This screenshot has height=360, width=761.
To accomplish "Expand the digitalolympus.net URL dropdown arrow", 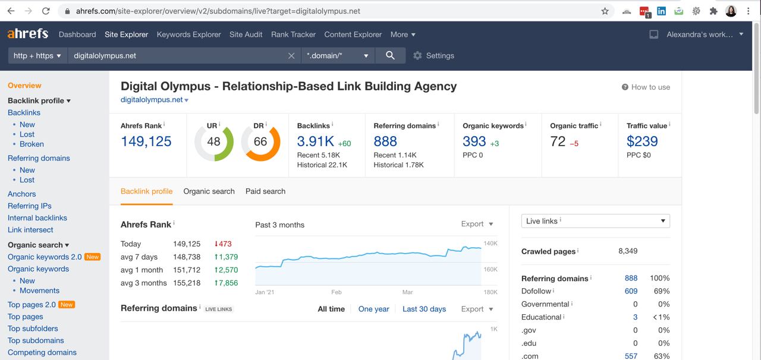I will [187, 100].
